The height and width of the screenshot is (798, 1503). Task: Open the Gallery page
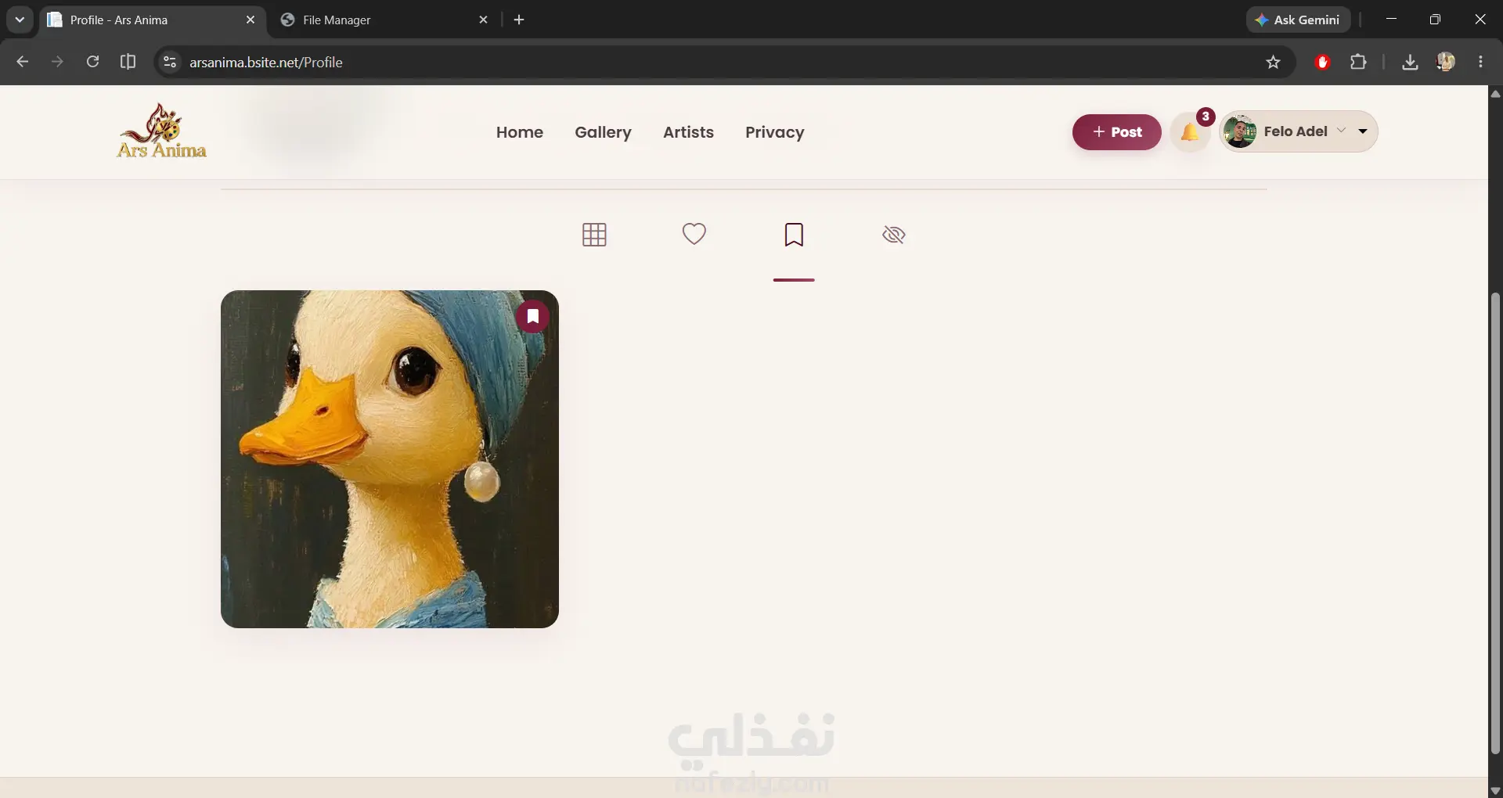(603, 132)
